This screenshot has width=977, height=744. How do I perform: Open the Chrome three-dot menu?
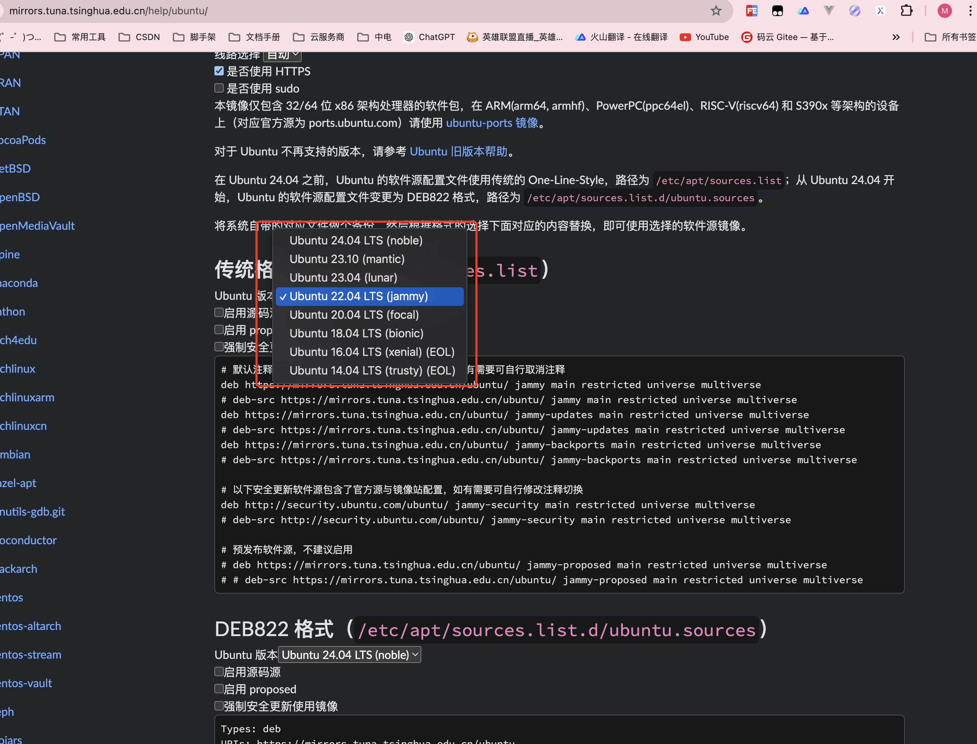point(970,11)
